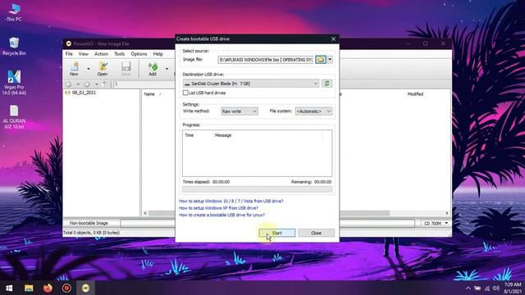Viewport: 525px width, 295px height.
Task: Open the File system dropdown
Action: [313, 111]
